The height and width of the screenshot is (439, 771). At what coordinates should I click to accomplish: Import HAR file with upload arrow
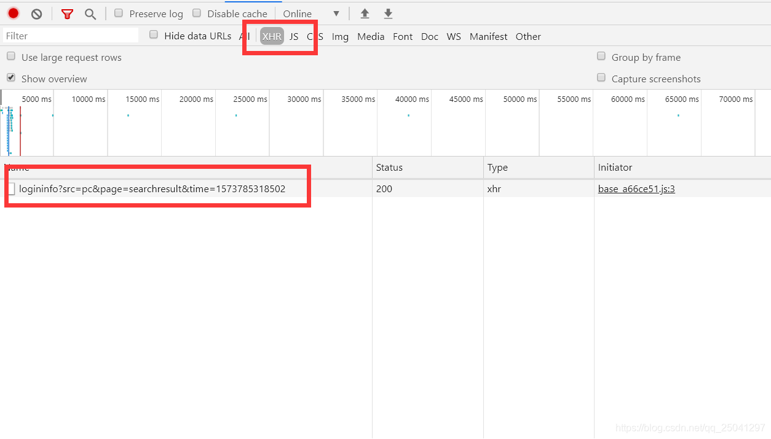pyautogui.click(x=365, y=14)
